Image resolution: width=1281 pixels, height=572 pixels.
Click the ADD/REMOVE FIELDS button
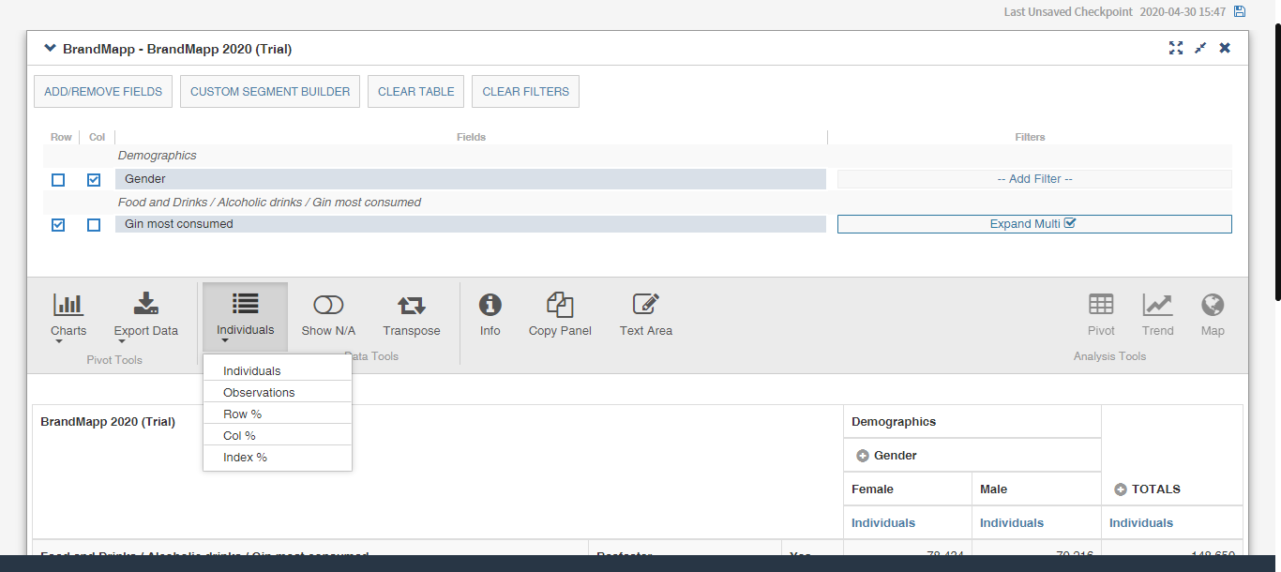[x=103, y=92]
